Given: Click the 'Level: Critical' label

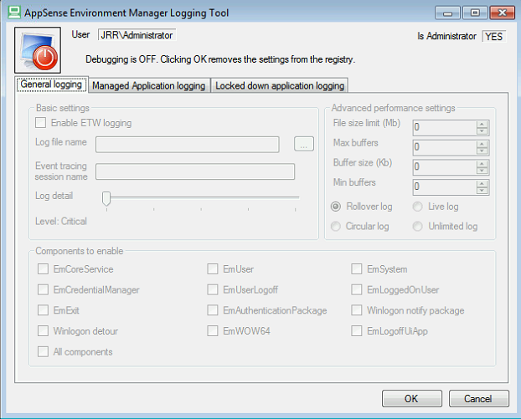Looking at the screenshot, I should 61,222.
